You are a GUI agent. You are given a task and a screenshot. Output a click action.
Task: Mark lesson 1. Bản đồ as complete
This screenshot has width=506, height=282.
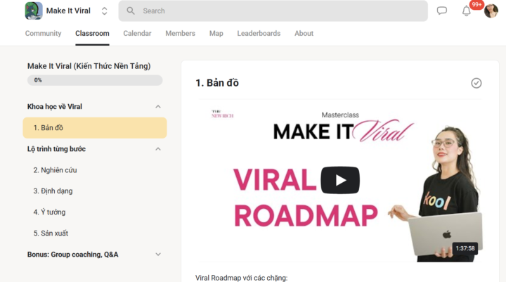pos(476,83)
